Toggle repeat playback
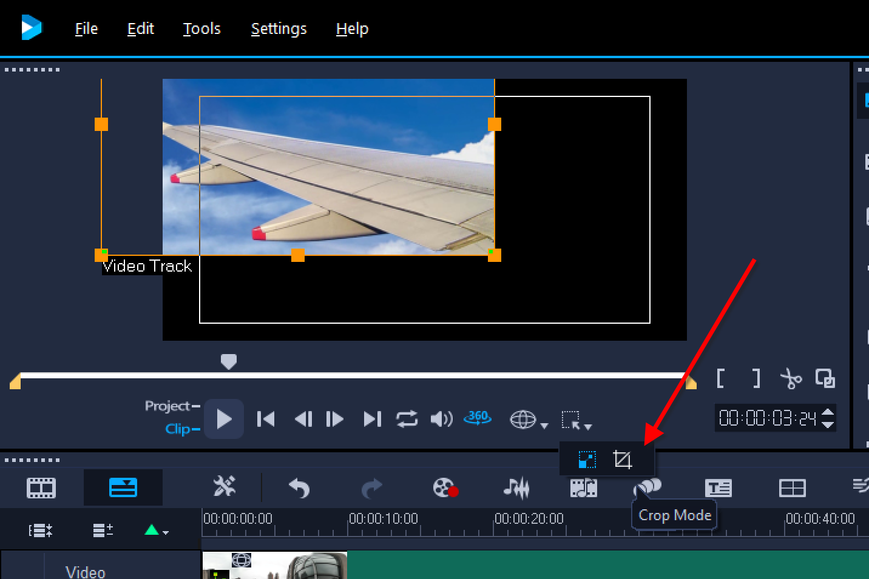This screenshot has width=869, height=579. 407,419
